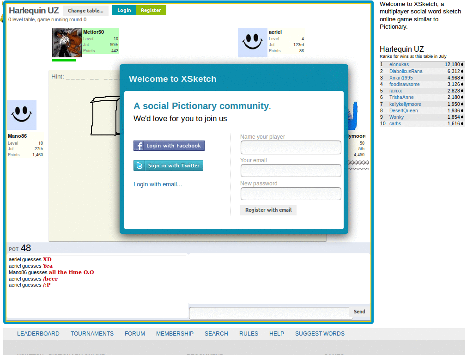The width and height of the screenshot is (473, 355).
Task: Click the cube drawing on canvas
Action: coord(105,116)
